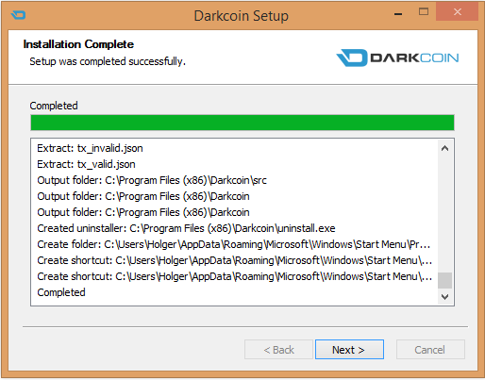Select the final 'Completed' log line
The width and height of the screenshot is (485, 380).
61,292
